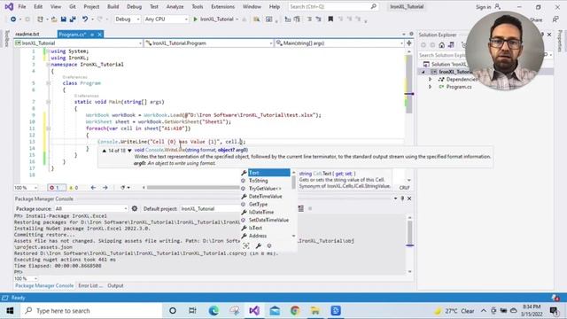Go to next issue using the right arrow
567x319 pixels.
(105, 187)
